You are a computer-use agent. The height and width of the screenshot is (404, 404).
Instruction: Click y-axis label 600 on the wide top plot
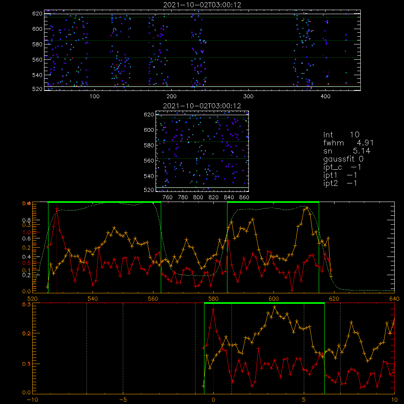[x=37, y=29]
